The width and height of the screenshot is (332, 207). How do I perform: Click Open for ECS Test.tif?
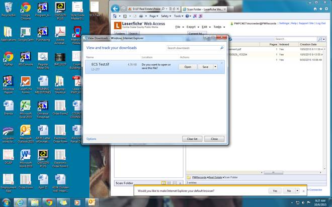tap(187, 66)
